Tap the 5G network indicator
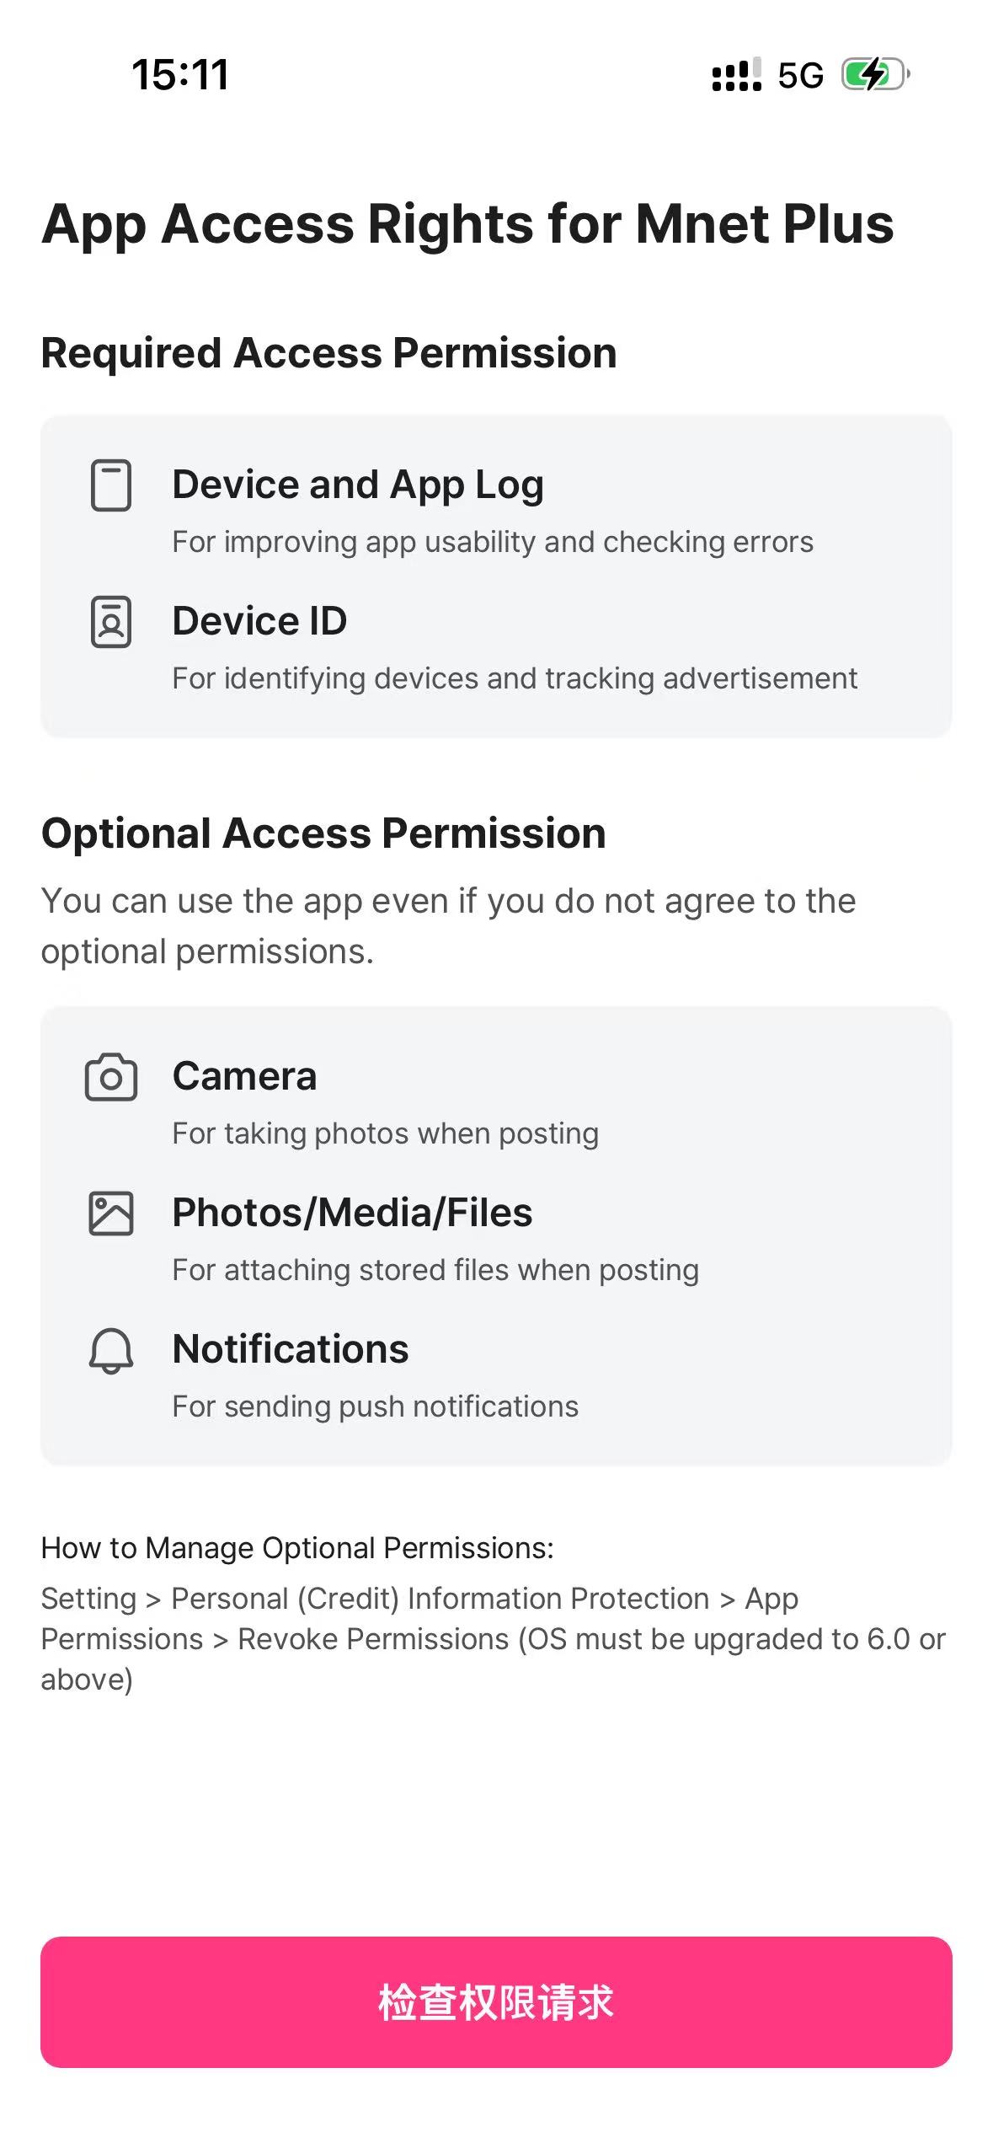This screenshot has height=2154, width=993. 800,76
